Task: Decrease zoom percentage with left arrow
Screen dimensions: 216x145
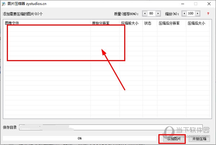Action: [184, 14]
